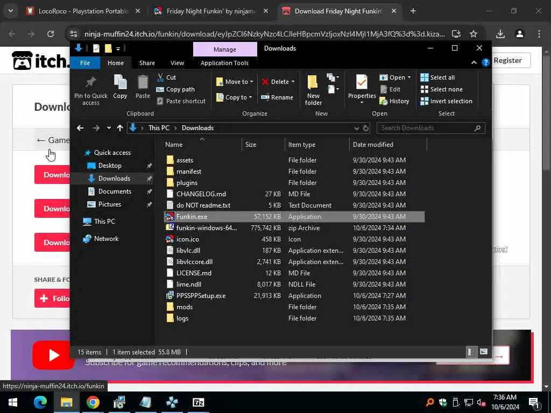Image resolution: width=551 pixels, height=413 pixels.
Task: Open Chrome downloads icon in toolbar
Action: pyautogui.click(x=500, y=34)
